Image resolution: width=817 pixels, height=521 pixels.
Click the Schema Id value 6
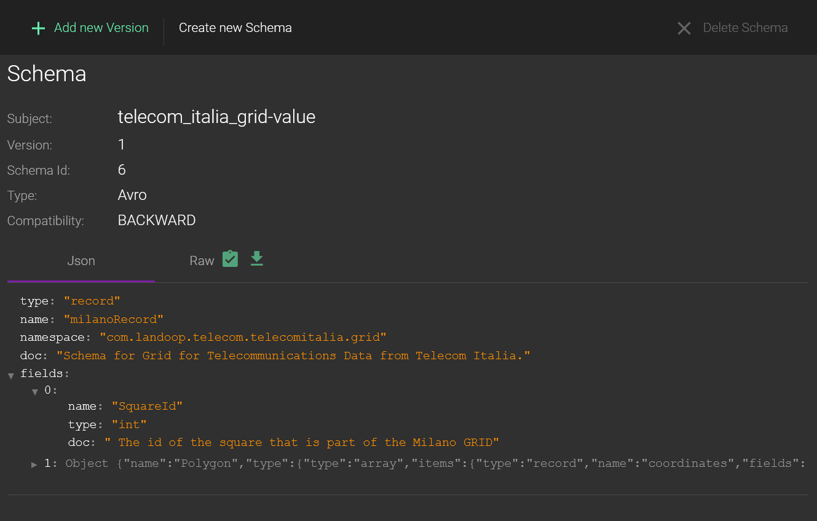click(122, 170)
